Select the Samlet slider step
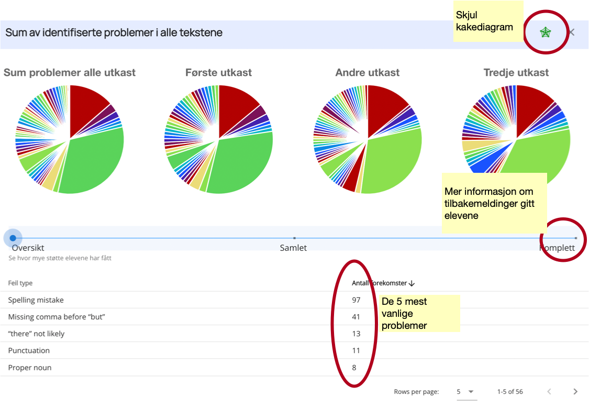The height and width of the screenshot is (409, 589). click(x=294, y=238)
